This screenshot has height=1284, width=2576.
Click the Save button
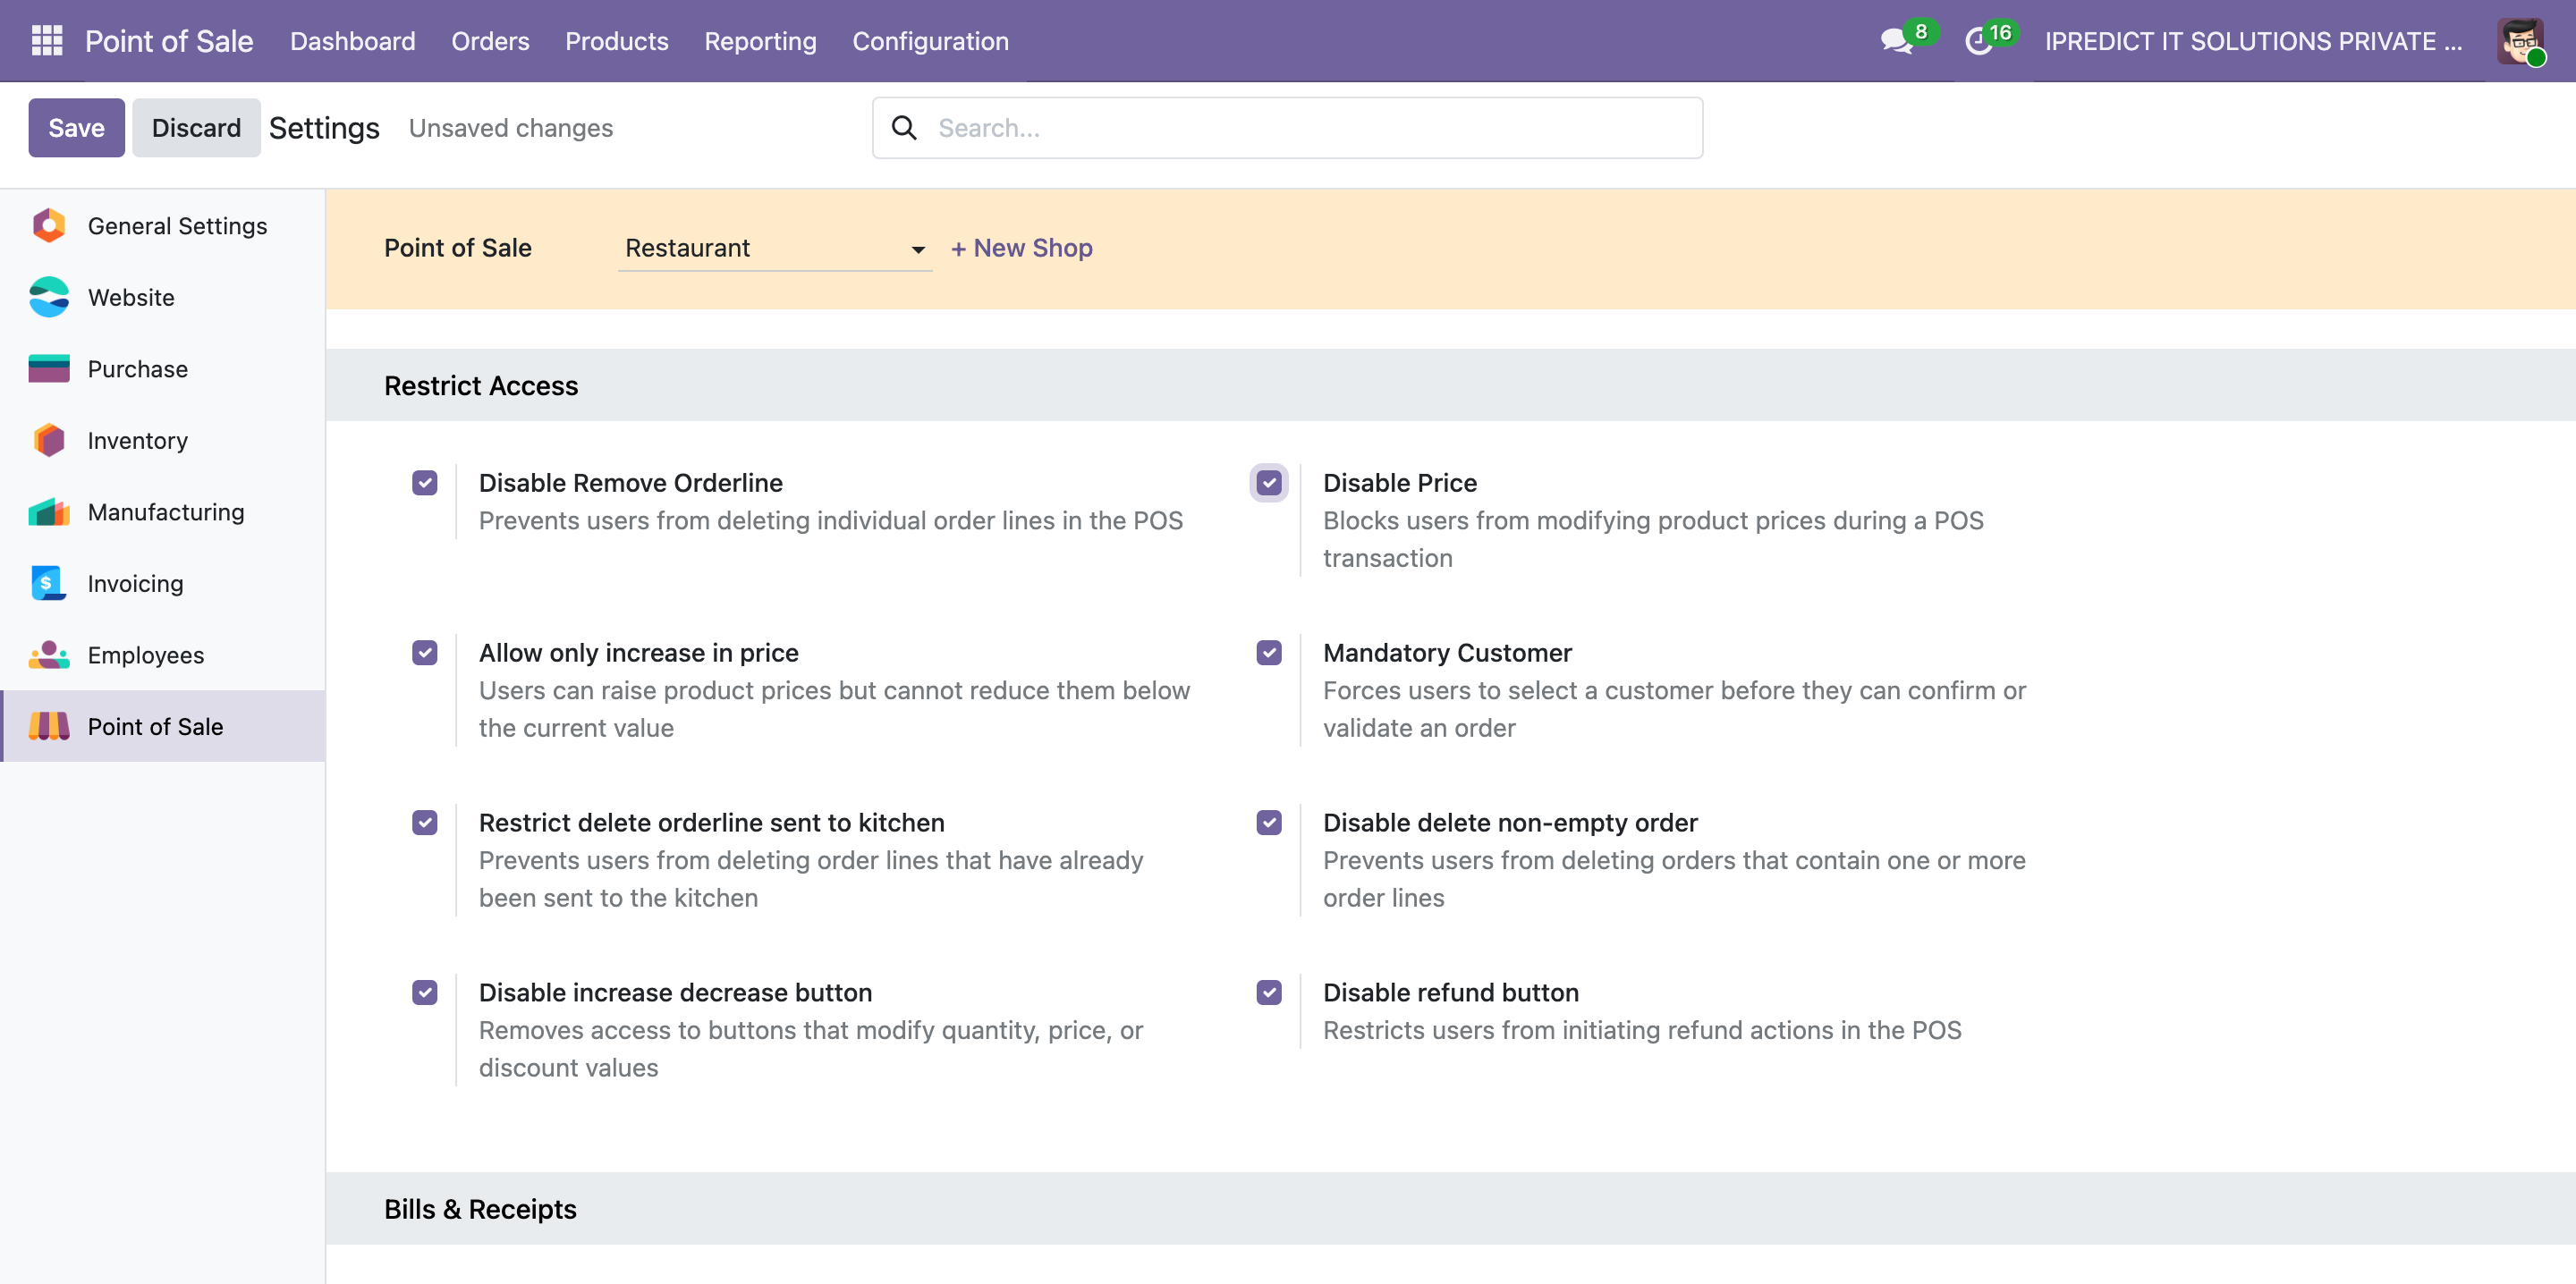[x=76, y=128]
